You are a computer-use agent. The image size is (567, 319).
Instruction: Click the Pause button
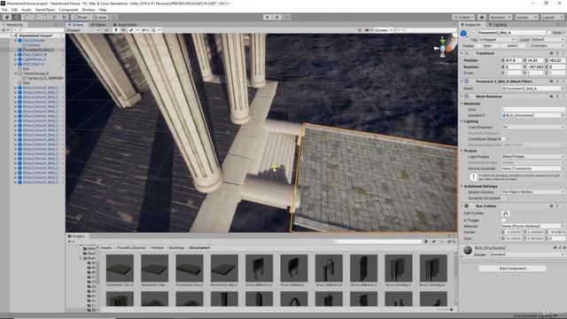[x=277, y=17]
